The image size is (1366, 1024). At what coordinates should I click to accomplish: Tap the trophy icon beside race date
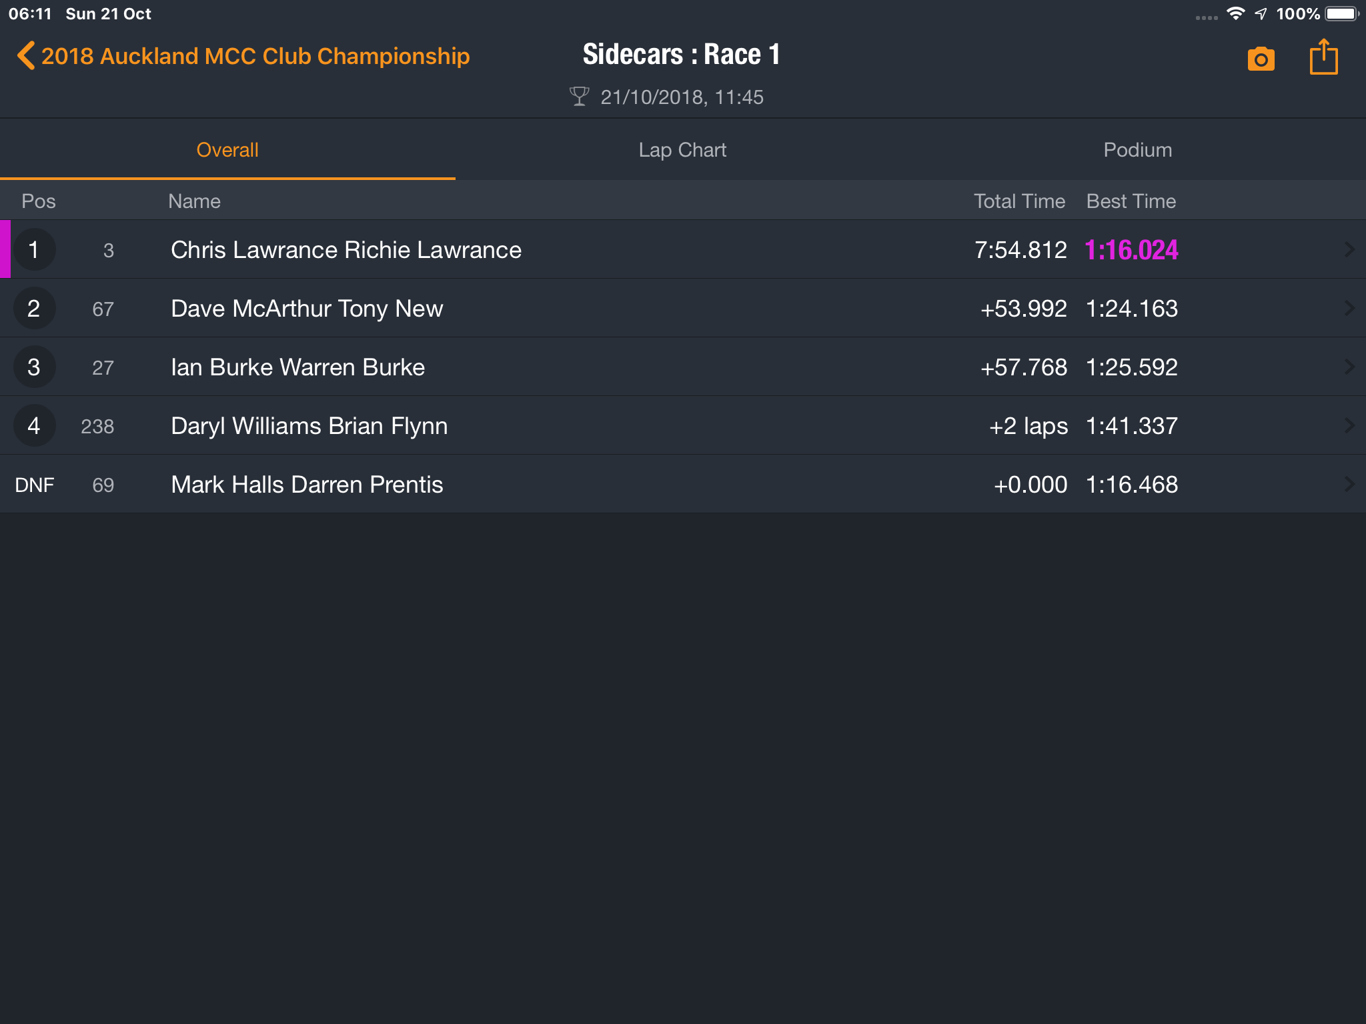click(x=579, y=97)
